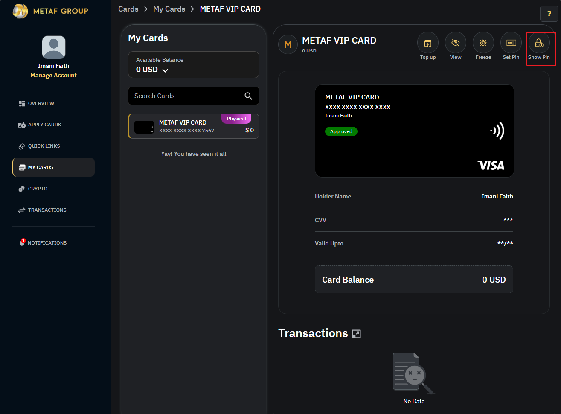
Task: Go to My Cards breadcrumb link
Action: (x=169, y=9)
